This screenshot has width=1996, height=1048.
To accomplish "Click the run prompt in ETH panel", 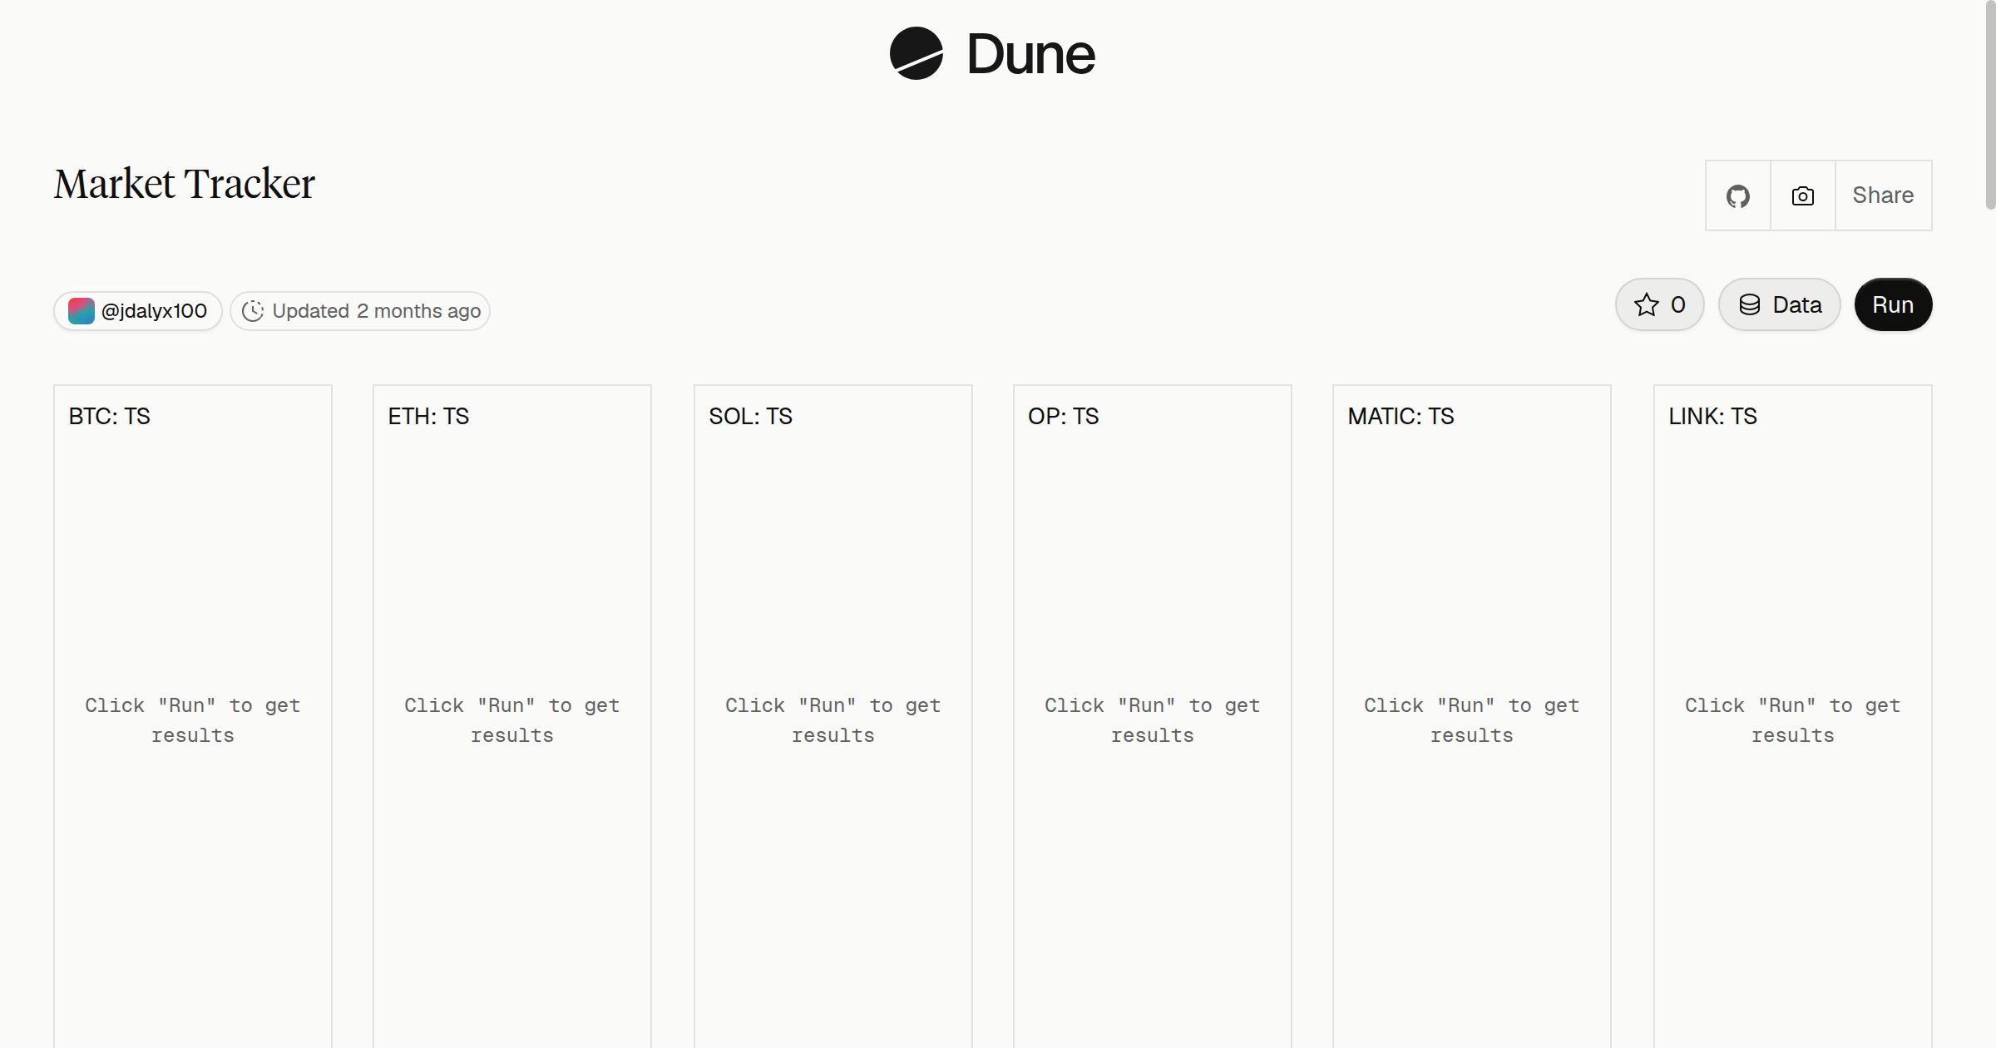I will pyautogui.click(x=512, y=720).
